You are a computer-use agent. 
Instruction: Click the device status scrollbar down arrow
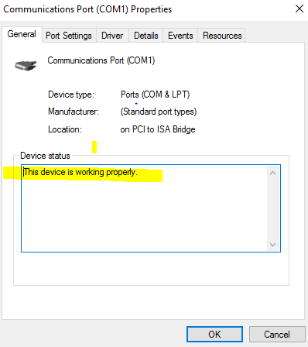pos(273,244)
